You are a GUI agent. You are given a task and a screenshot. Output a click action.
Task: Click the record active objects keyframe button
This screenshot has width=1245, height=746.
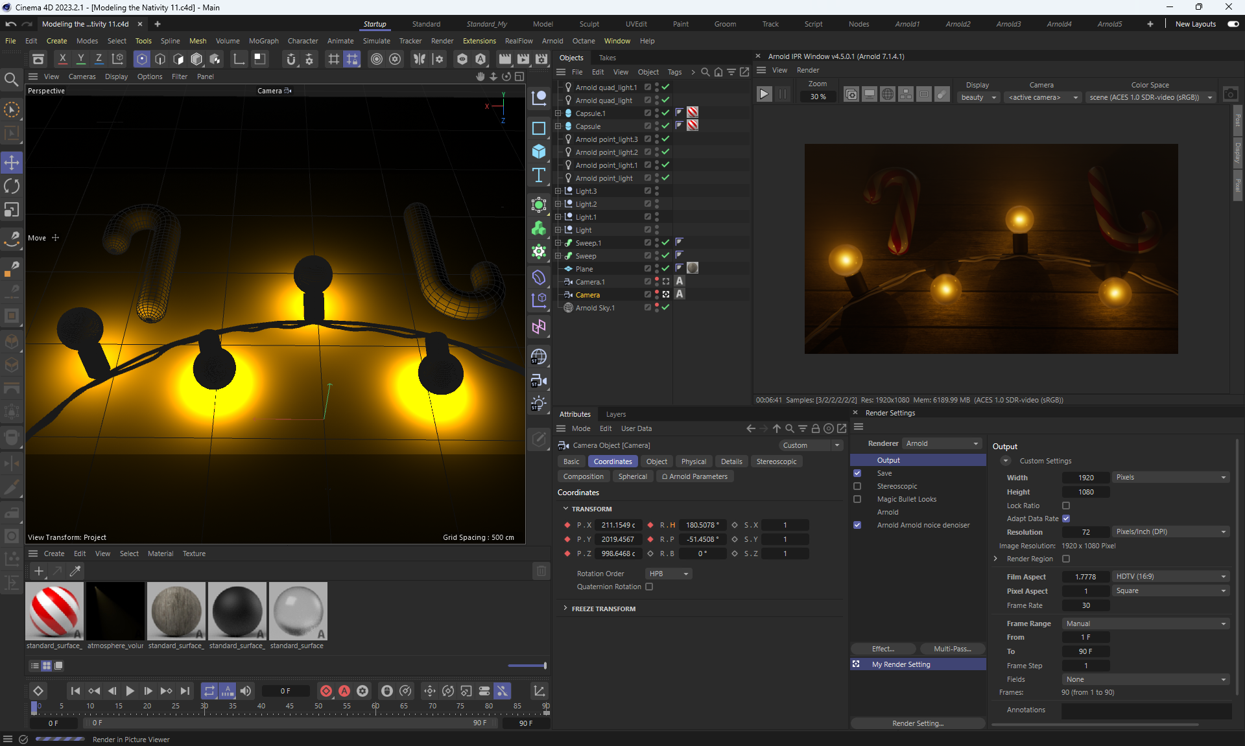(x=326, y=691)
